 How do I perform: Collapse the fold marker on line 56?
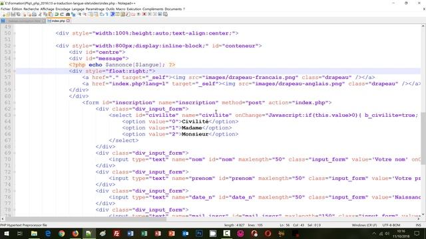tap(15, 71)
